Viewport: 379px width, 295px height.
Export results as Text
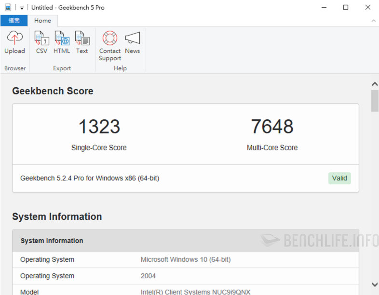point(82,42)
